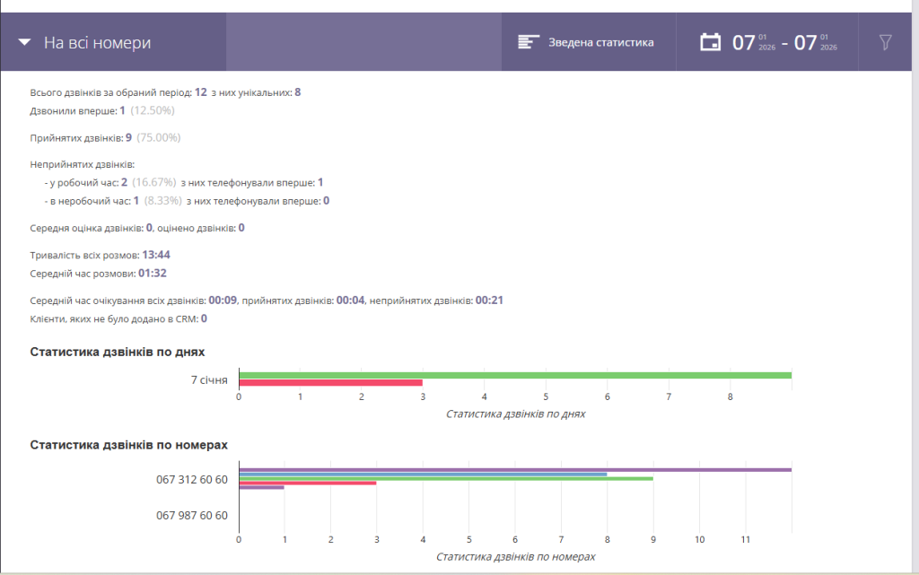Open Зведена статистика view
Image resolution: width=919 pixels, height=575 pixels.
click(x=600, y=42)
